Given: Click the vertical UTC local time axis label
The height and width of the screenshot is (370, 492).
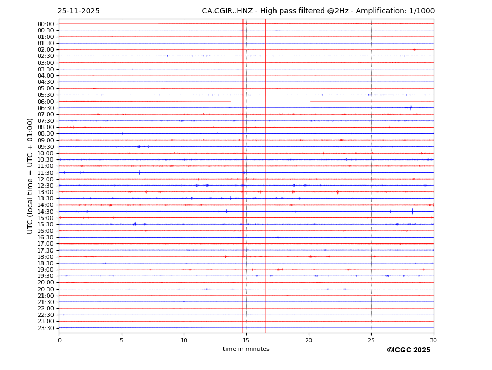Looking at the screenshot, I should (30, 175).
